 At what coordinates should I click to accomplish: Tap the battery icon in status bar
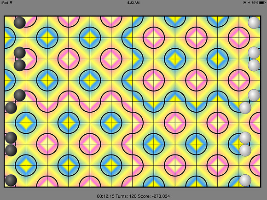pyautogui.click(x=262, y=3)
